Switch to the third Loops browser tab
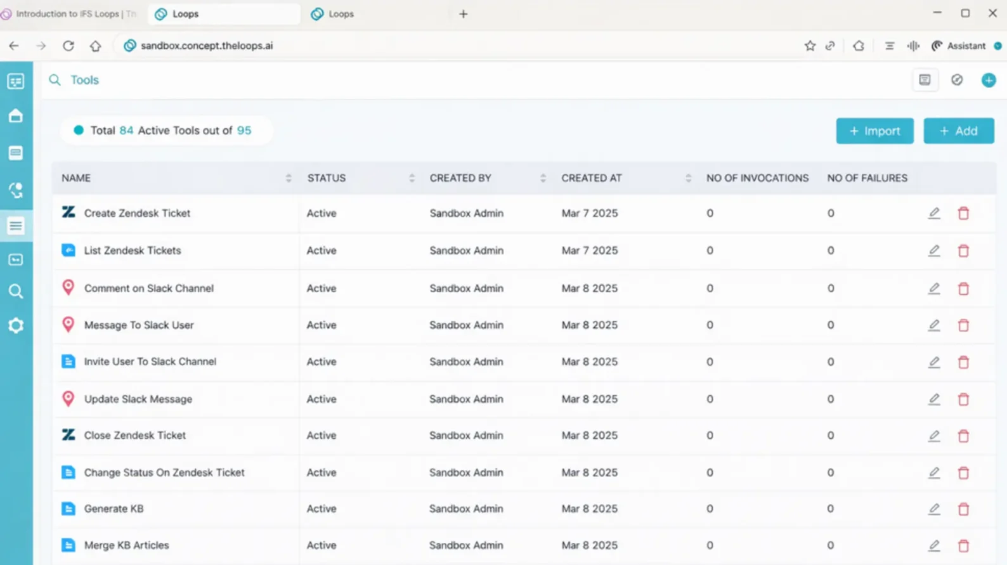This screenshot has width=1007, height=565. [341, 14]
